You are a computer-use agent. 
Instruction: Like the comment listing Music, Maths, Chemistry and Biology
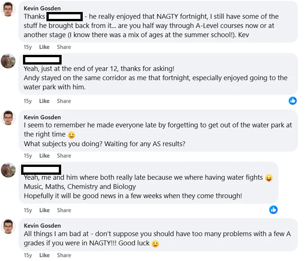(44, 210)
